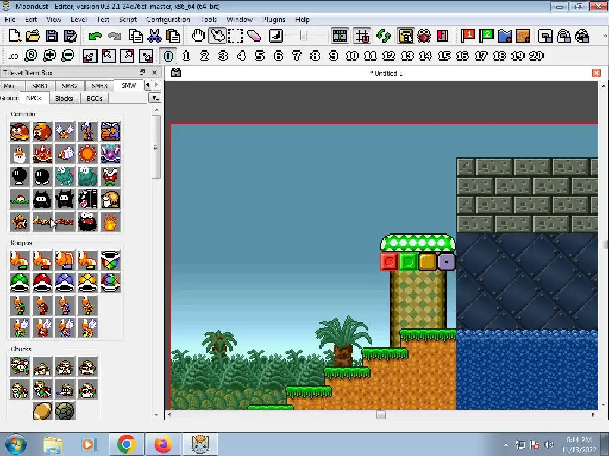
Task: Zoom in with the plus magnifier icon
Action: [49, 55]
